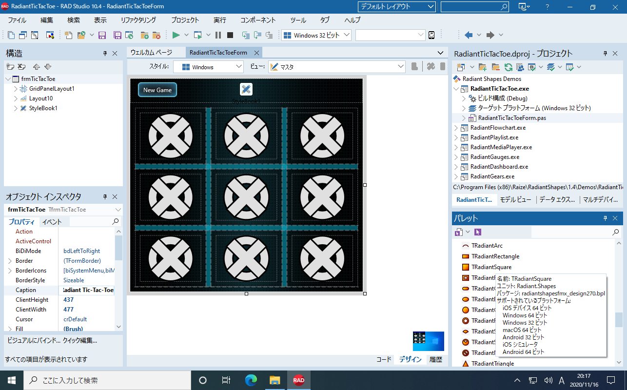Expand Layout10 tree node
The height and width of the screenshot is (390, 627).
point(16,98)
